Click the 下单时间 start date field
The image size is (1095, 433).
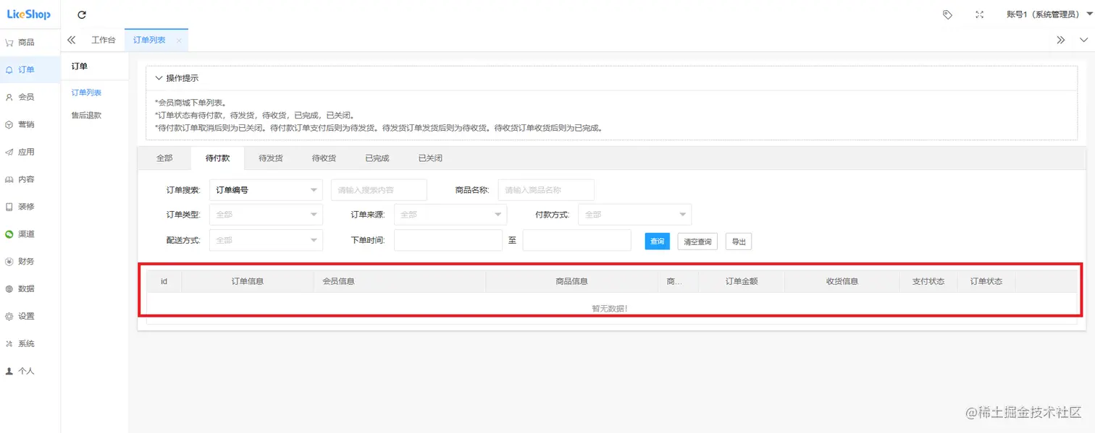[448, 240]
